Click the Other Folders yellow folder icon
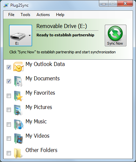 pyautogui.click(x=18, y=153)
